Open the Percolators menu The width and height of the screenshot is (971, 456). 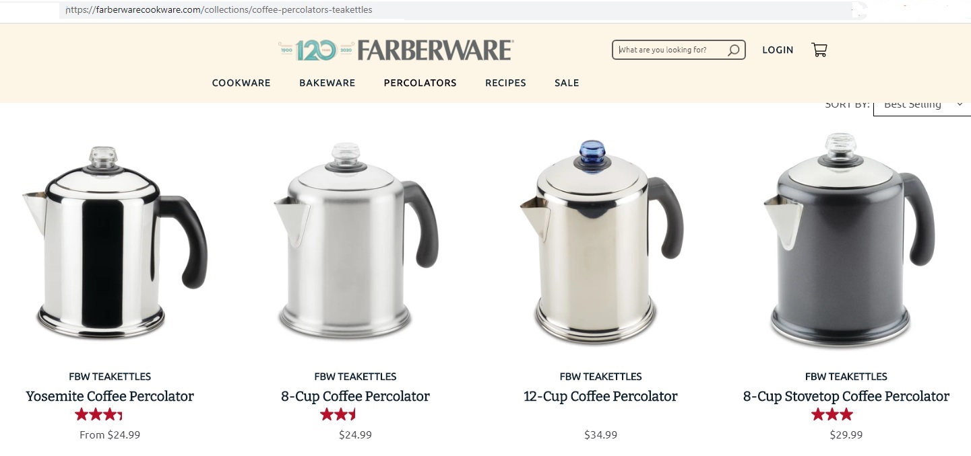(420, 83)
